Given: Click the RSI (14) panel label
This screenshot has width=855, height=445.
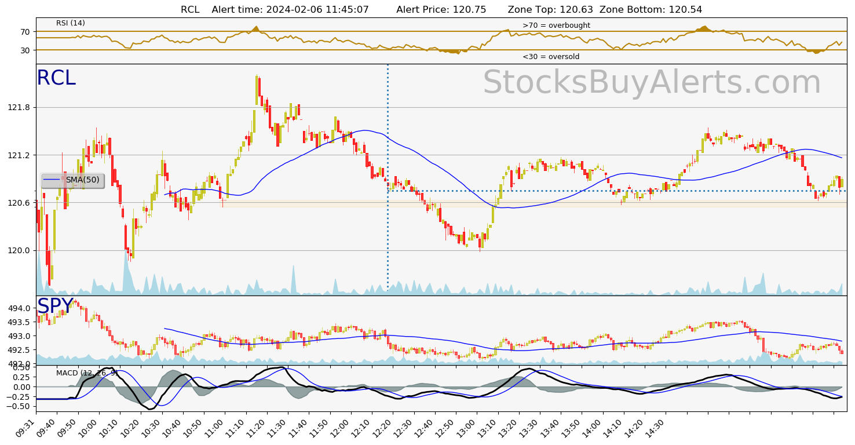Looking at the screenshot, I should click(x=71, y=23).
